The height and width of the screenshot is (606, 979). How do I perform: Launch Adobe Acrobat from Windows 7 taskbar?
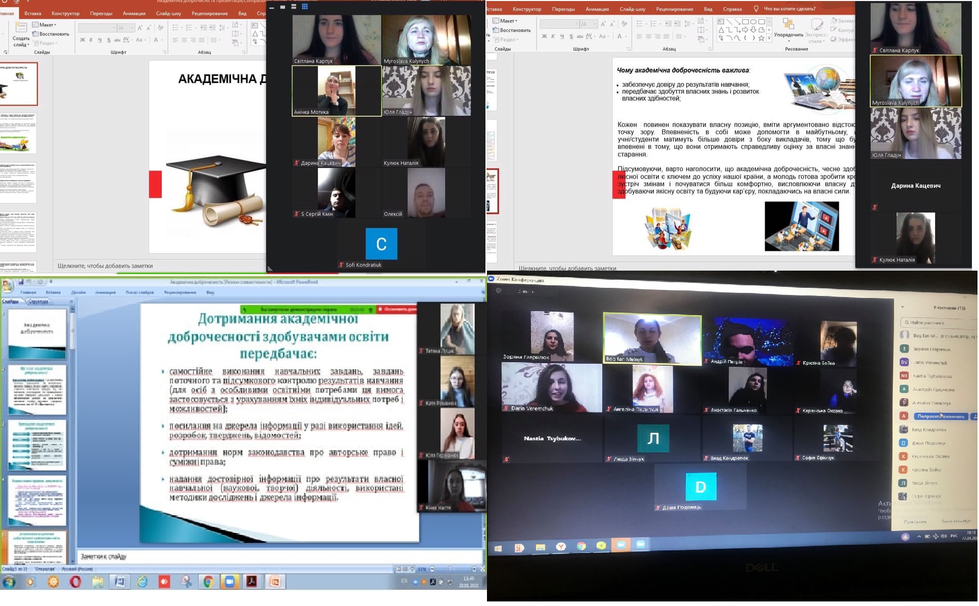(252, 582)
